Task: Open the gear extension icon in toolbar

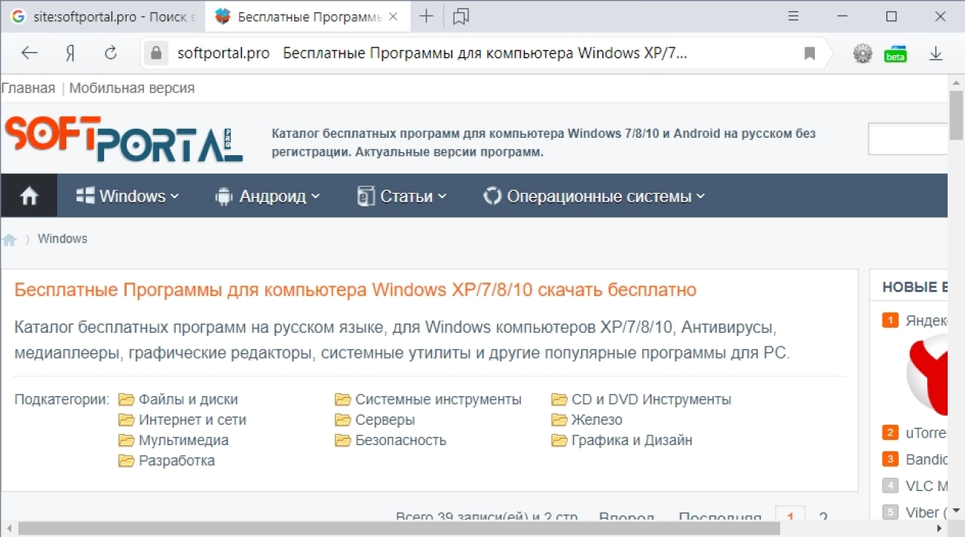Action: click(x=862, y=53)
